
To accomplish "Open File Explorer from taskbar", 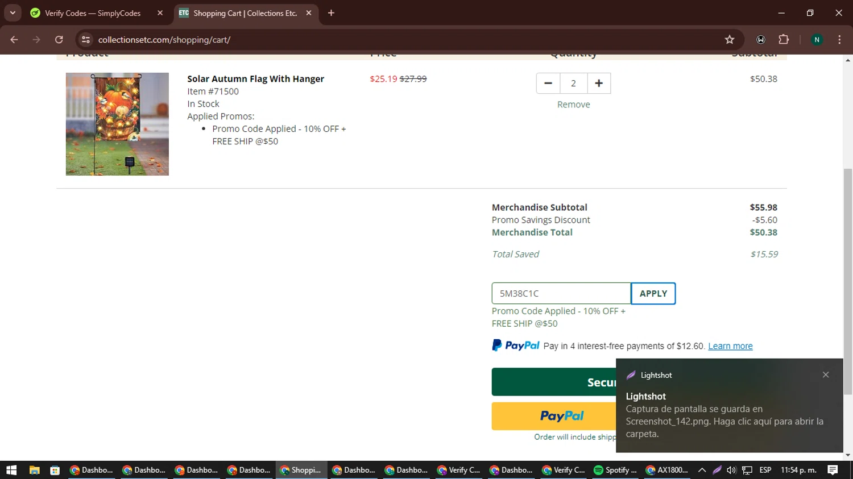I will tap(34, 470).
